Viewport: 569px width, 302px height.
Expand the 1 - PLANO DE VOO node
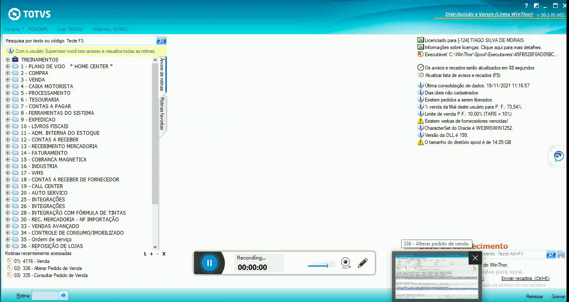point(7,67)
